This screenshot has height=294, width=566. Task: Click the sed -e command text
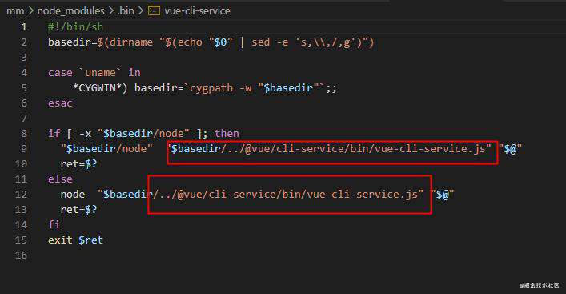coord(270,42)
